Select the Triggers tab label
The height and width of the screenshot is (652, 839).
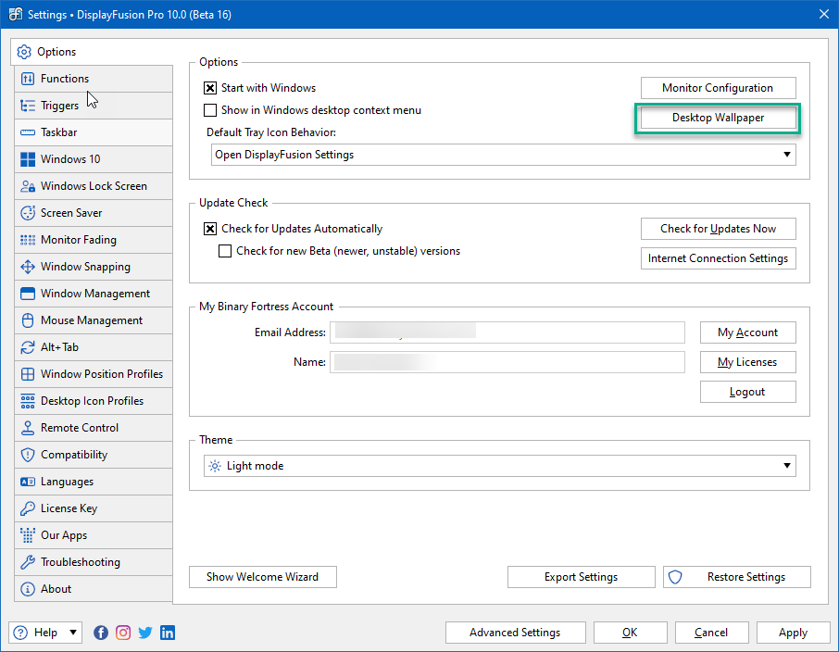59,106
